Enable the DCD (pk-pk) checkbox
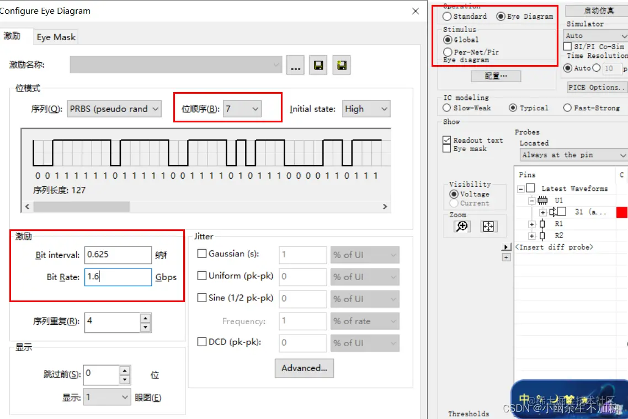 pyautogui.click(x=203, y=342)
